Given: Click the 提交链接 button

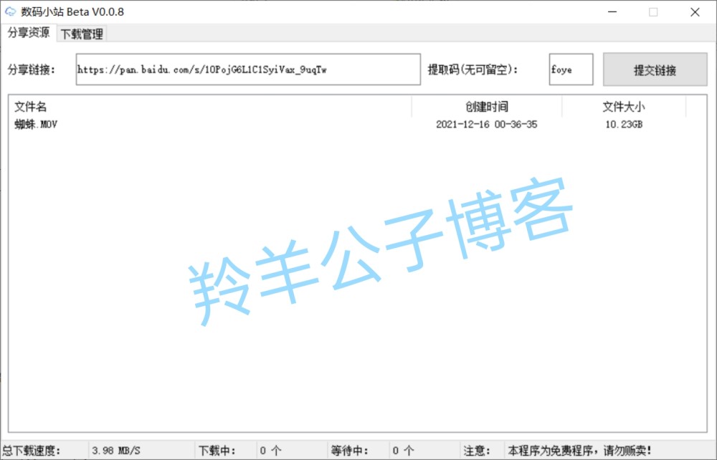Looking at the screenshot, I should click(x=655, y=70).
